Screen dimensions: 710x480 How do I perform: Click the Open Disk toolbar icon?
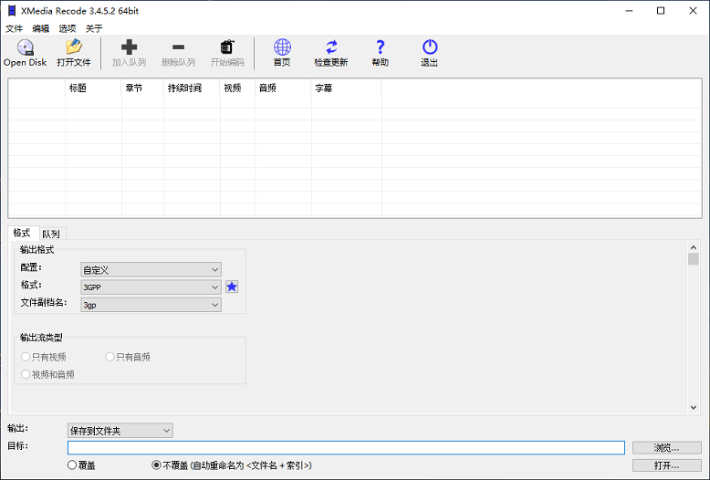pos(25,47)
